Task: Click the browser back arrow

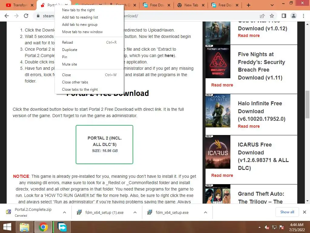Action: pos(7,16)
